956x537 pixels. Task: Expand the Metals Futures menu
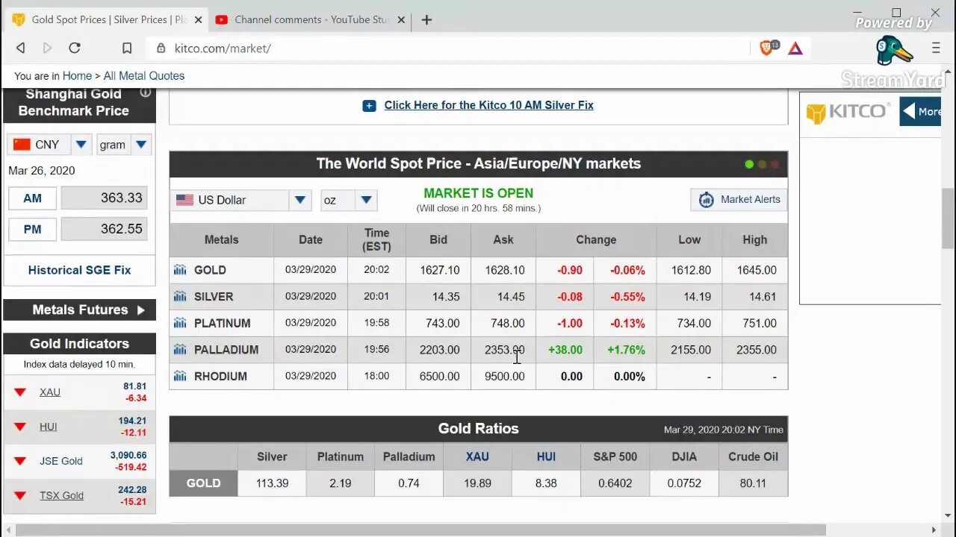click(80, 310)
